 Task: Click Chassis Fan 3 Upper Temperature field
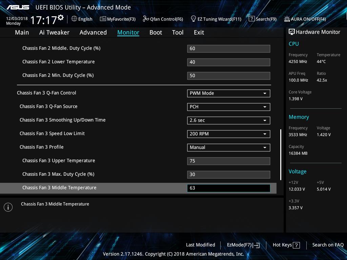228,161
